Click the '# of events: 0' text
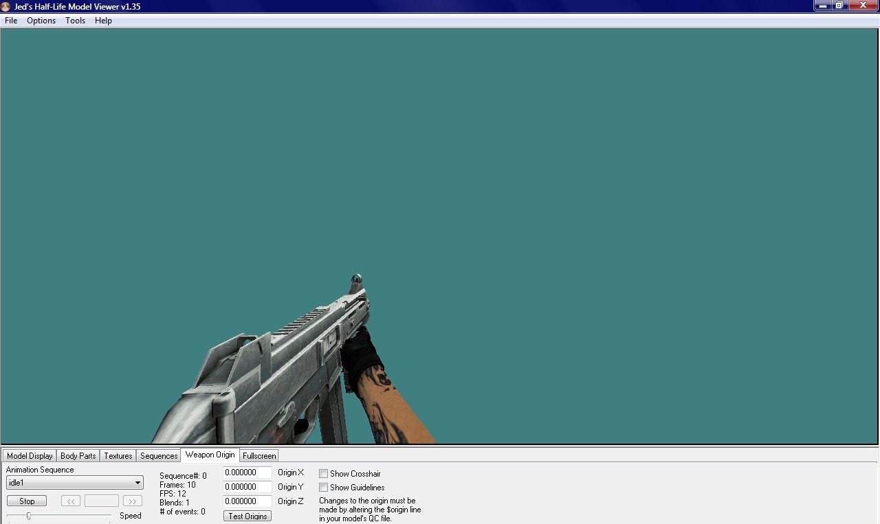880x524 pixels. [x=182, y=512]
